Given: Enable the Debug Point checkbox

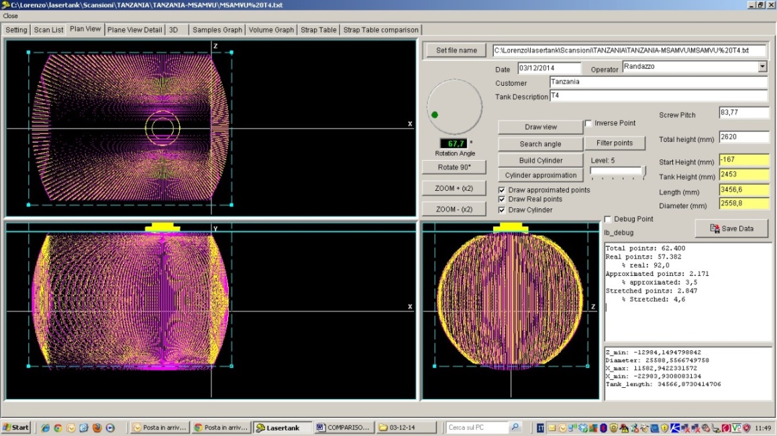Looking at the screenshot, I should [x=607, y=218].
